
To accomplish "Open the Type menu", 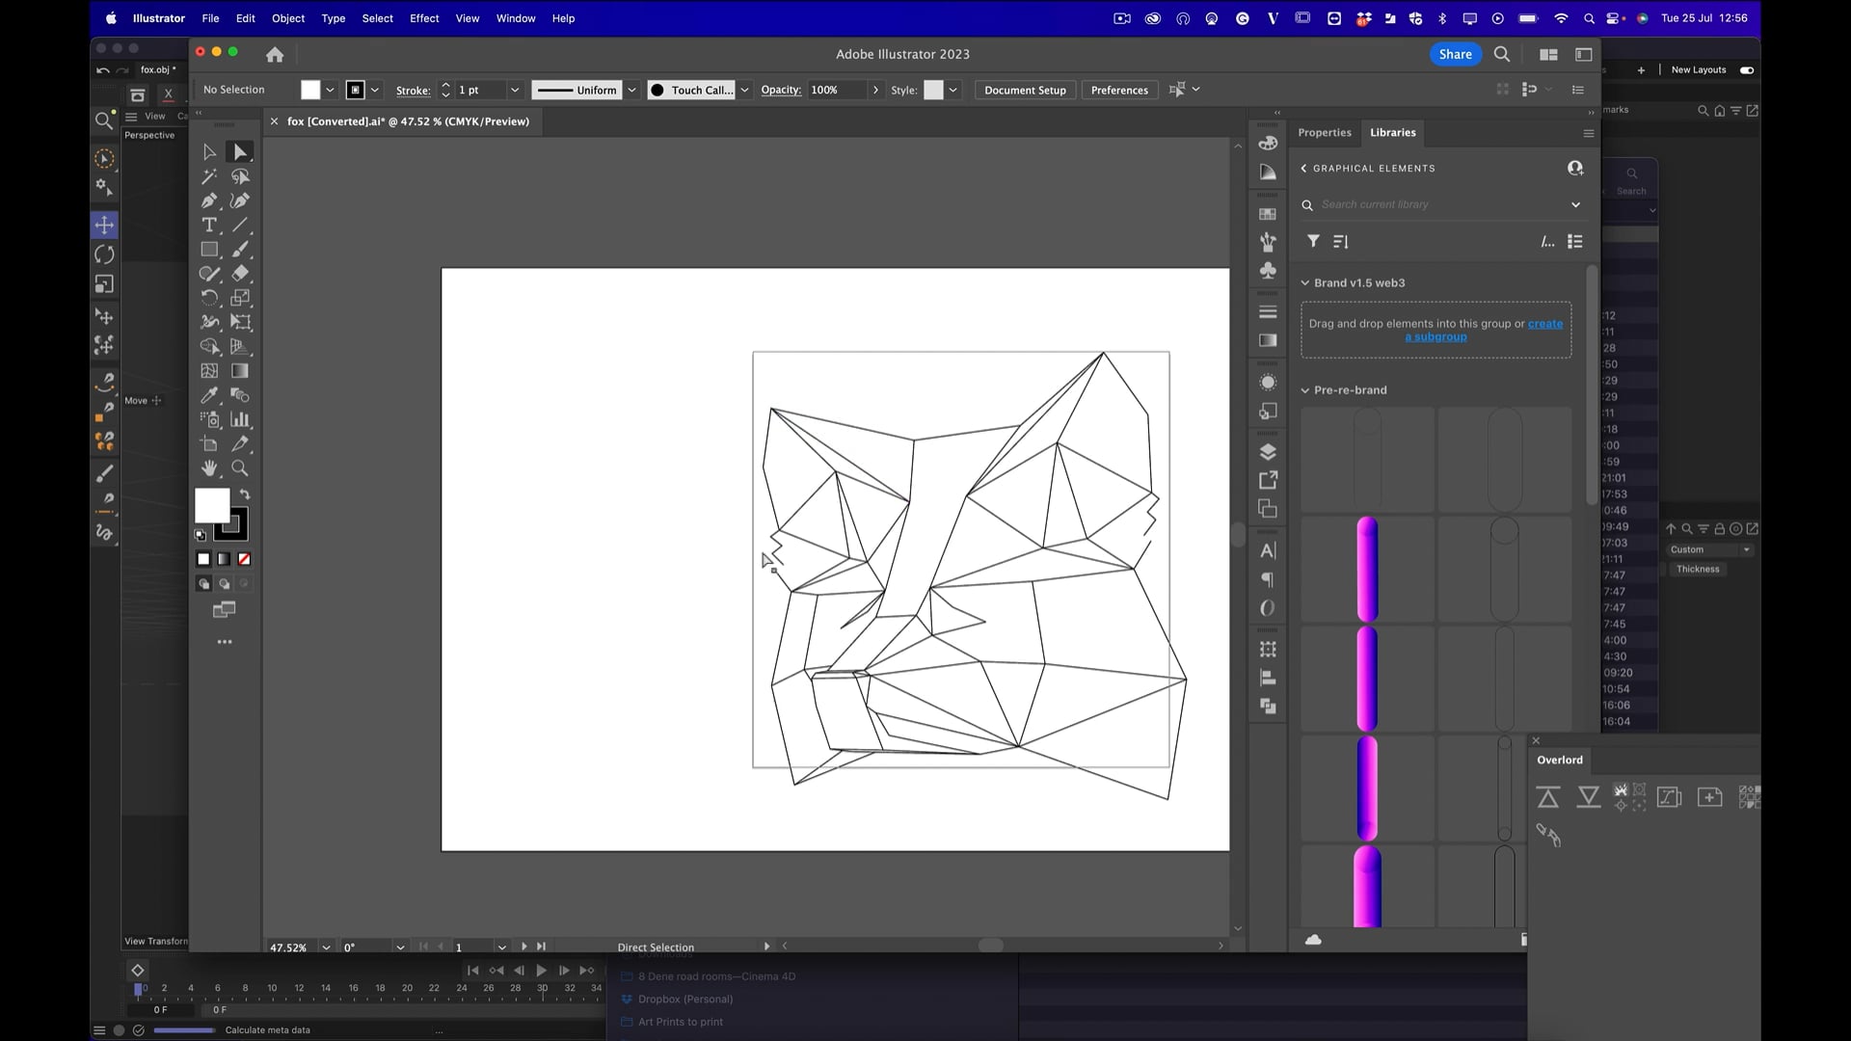I will pos(333,18).
